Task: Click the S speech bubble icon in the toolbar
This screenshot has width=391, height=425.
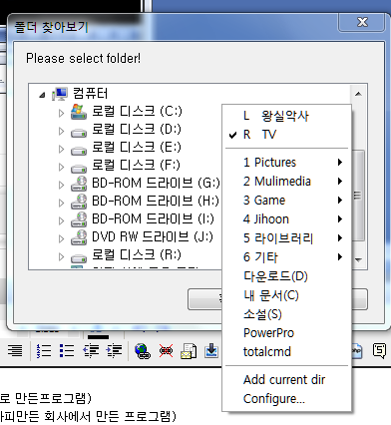Action: click(379, 350)
